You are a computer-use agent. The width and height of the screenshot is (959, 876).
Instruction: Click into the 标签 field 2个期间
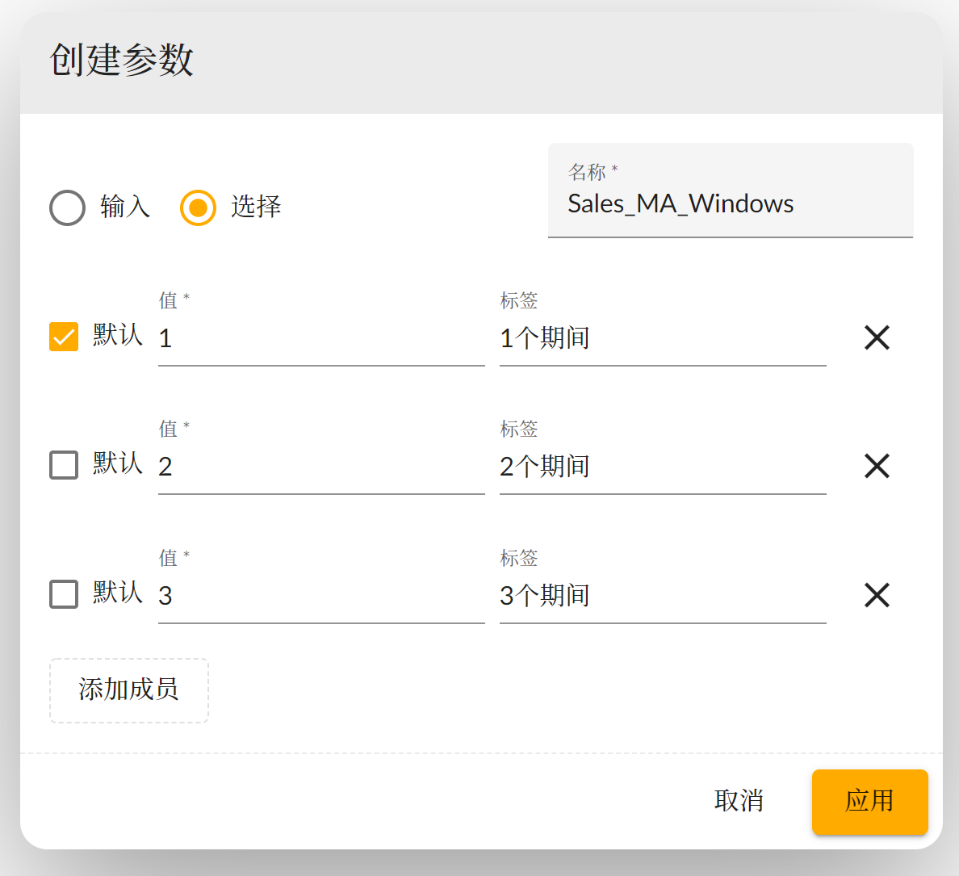pos(662,467)
